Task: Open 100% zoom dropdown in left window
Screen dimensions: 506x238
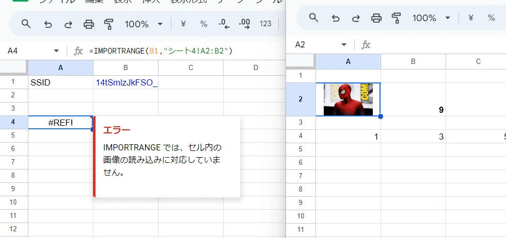Action: pos(144,24)
